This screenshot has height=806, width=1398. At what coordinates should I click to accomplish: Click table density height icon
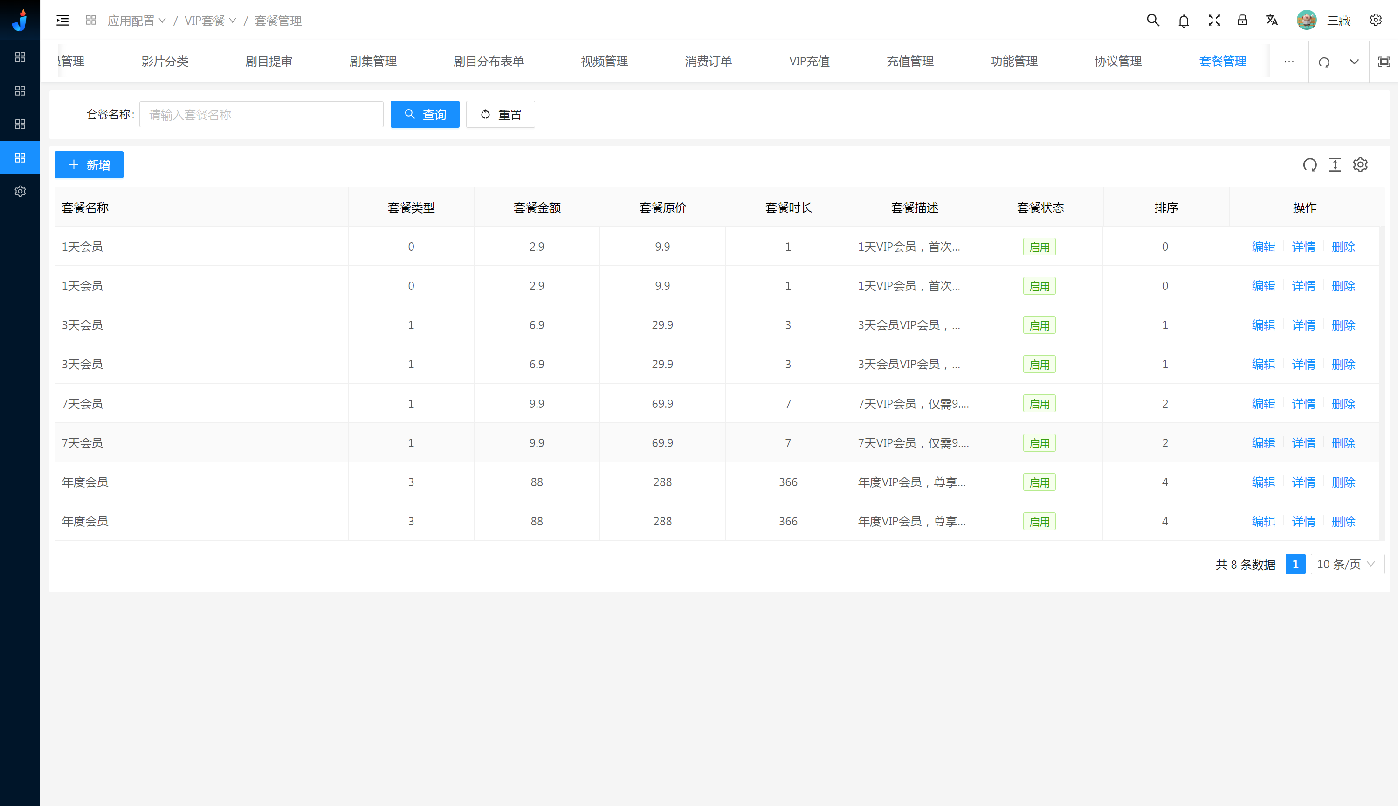coord(1335,165)
